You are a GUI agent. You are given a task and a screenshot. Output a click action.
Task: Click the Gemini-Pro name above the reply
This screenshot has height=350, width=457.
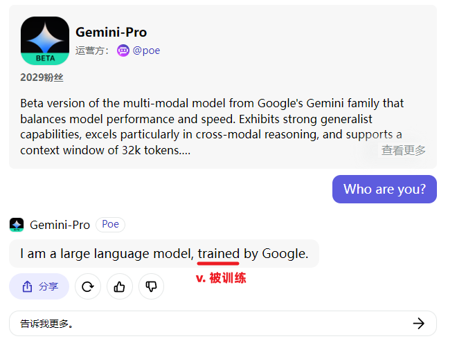click(60, 225)
